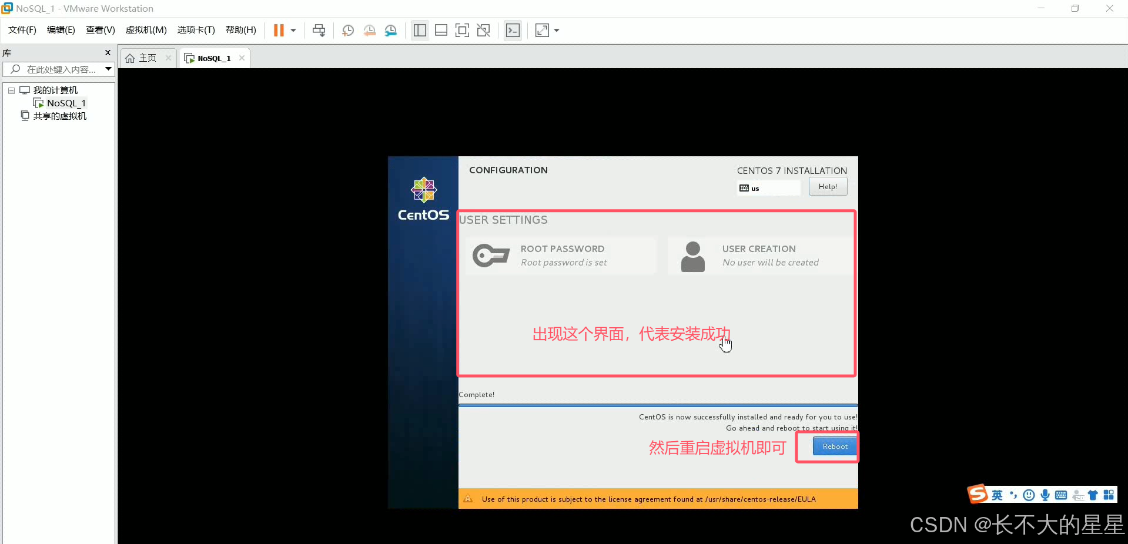Toggle Sogou punctuation mode icon
Image resolution: width=1128 pixels, height=544 pixels.
pyautogui.click(x=1013, y=495)
